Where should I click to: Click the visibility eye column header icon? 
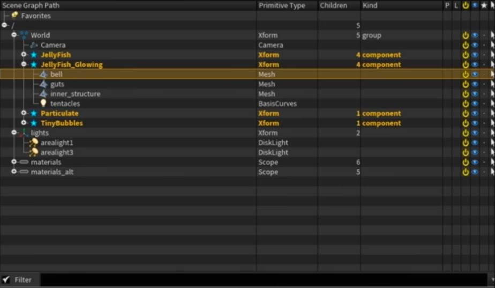[x=475, y=5]
